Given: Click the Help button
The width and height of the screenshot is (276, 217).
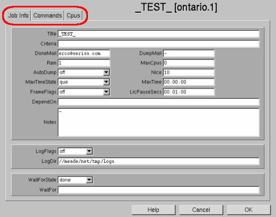Looking at the screenshot, I should pyautogui.click(x=154, y=210).
